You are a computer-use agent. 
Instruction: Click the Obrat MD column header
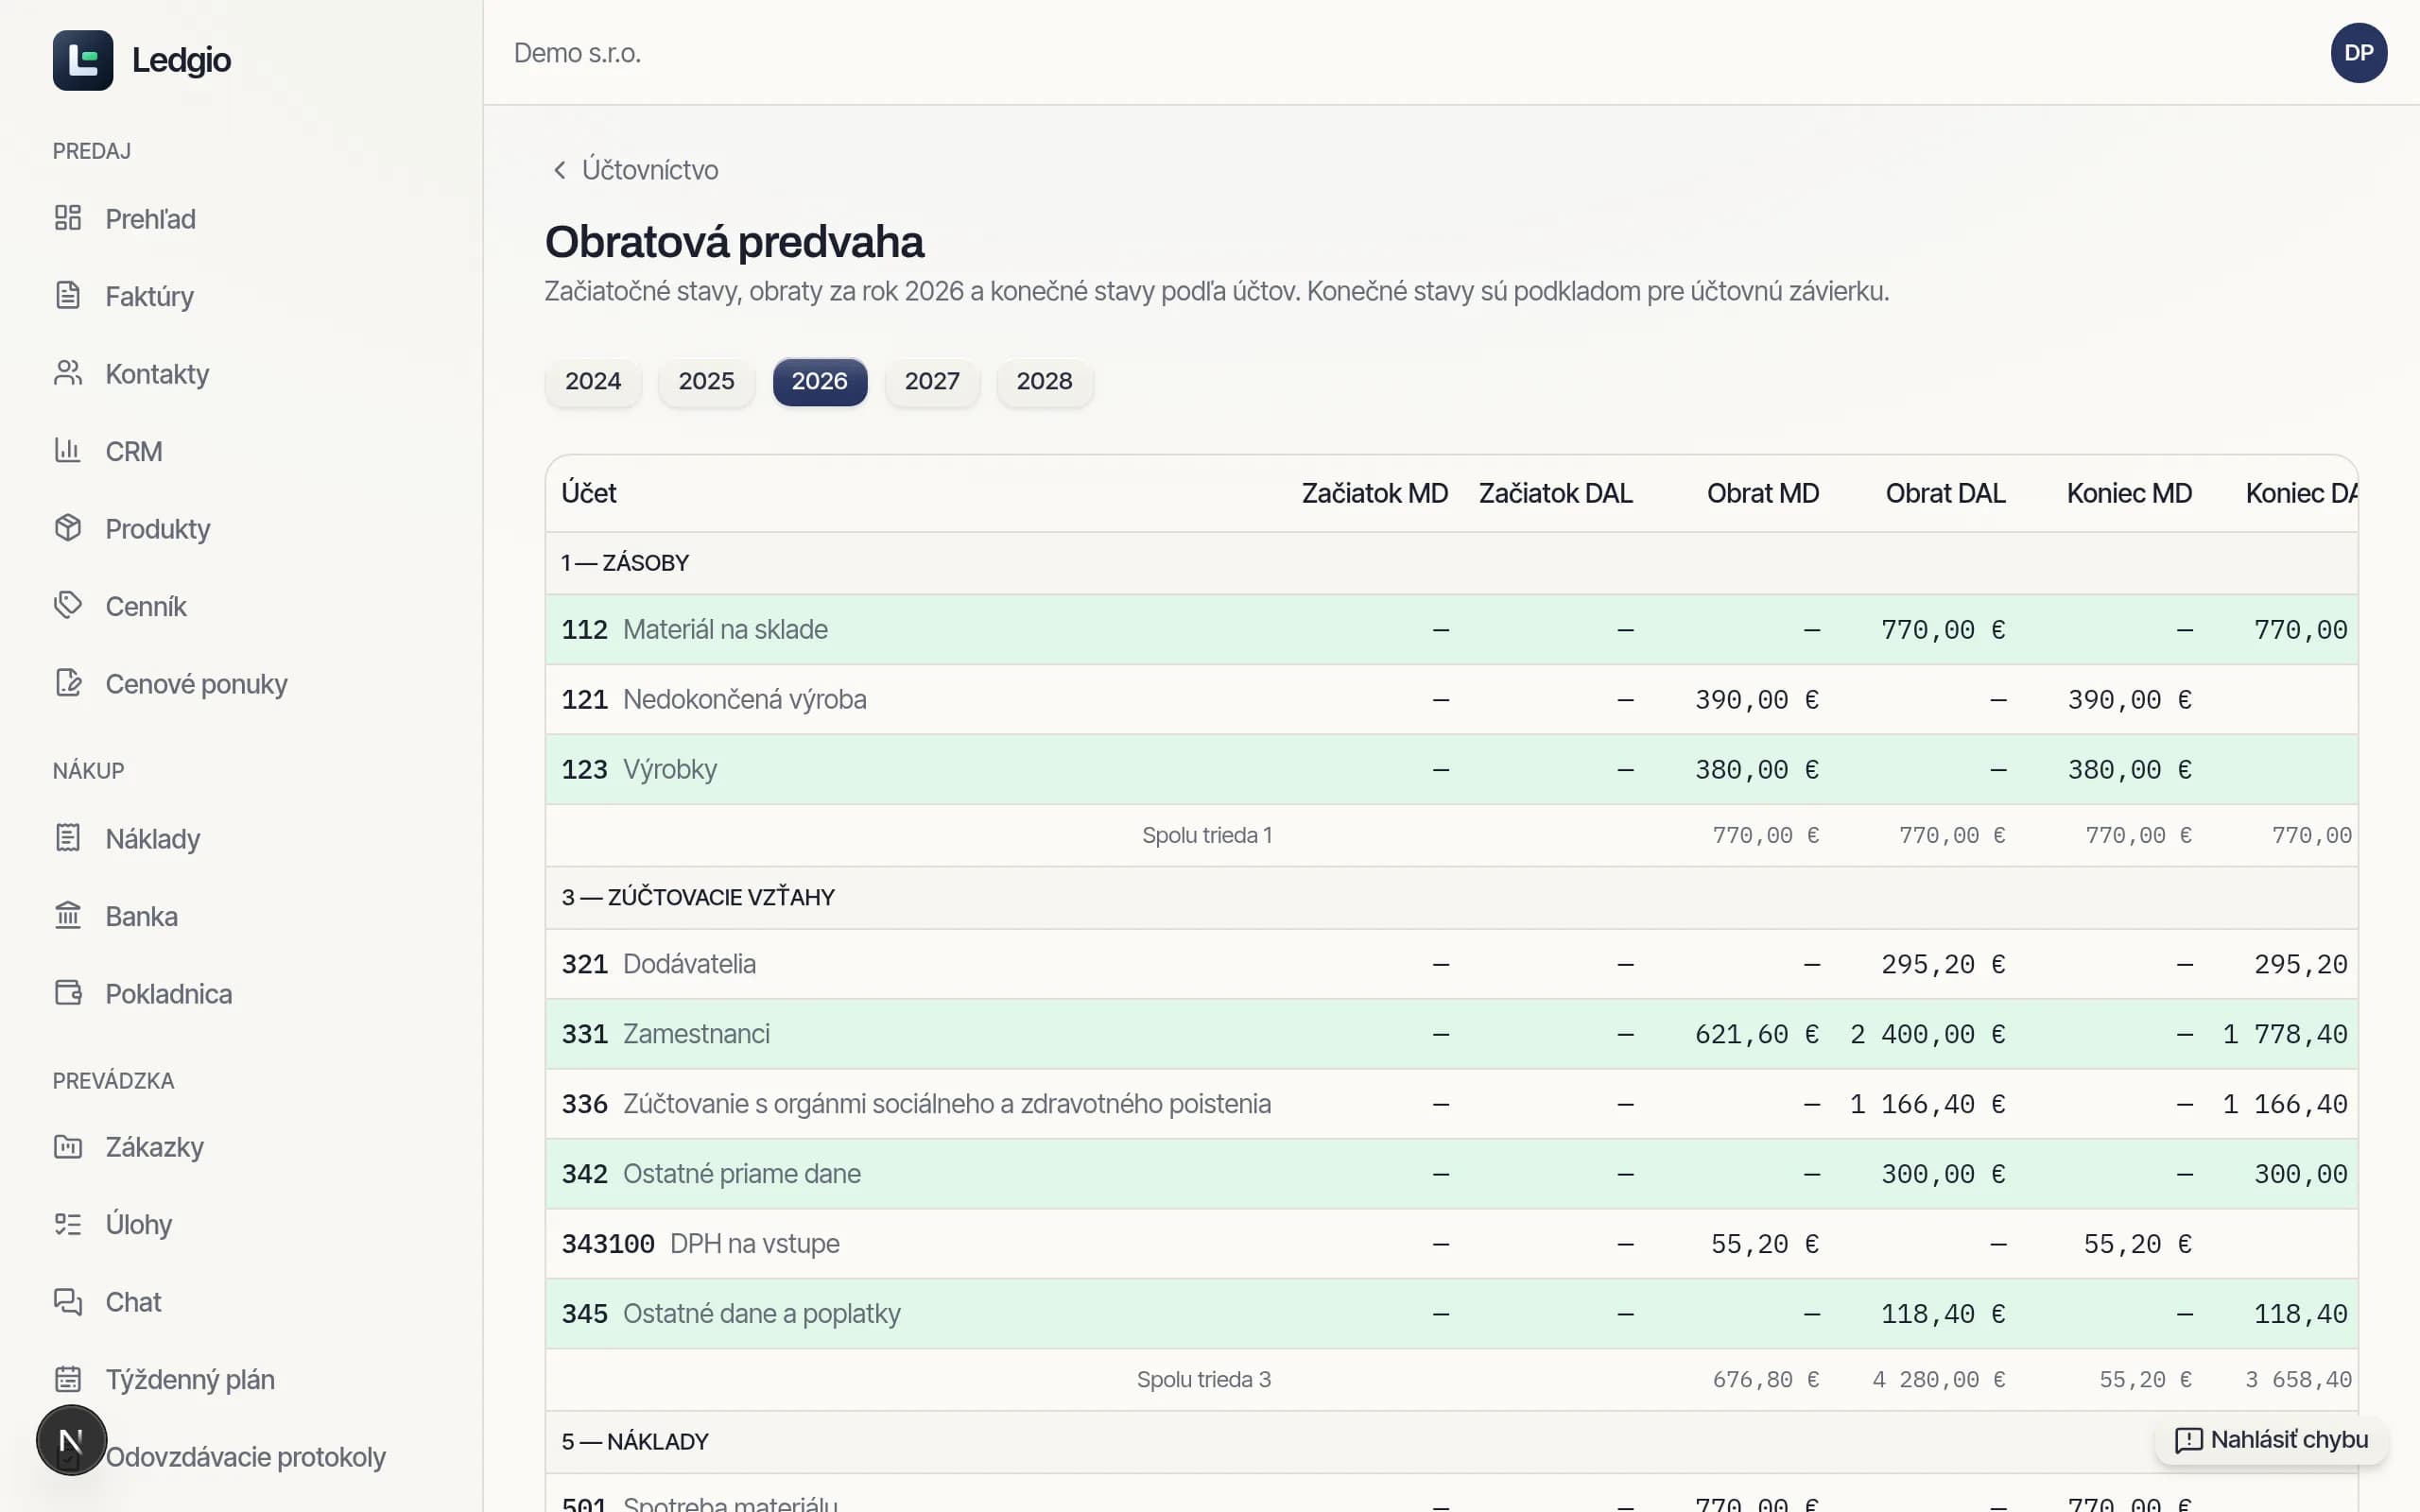point(1763,493)
